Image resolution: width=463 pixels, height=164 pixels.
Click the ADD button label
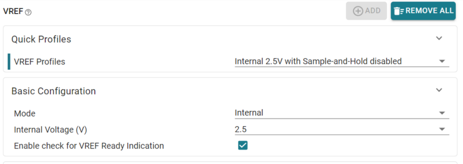click(373, 11)
